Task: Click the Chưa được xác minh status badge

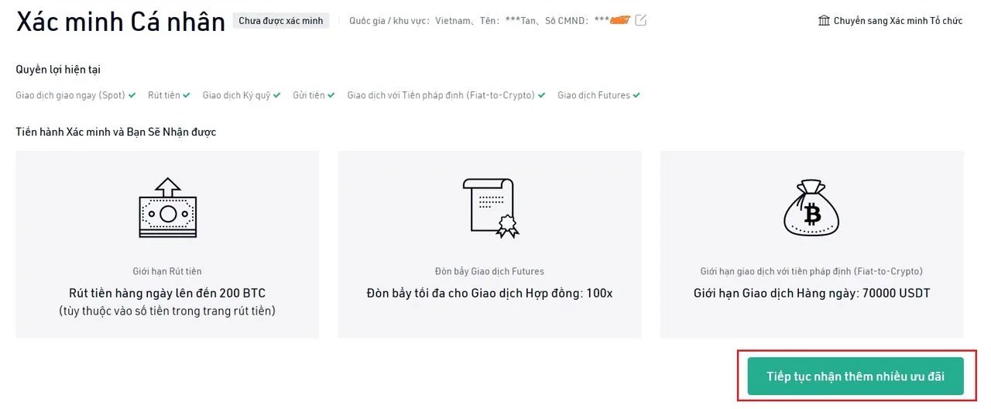Action: [x=281, y=21]
